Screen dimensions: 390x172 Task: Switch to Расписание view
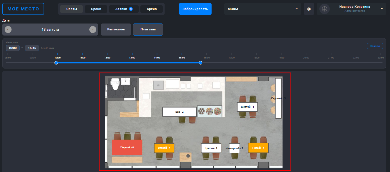(x=116, y=30)
